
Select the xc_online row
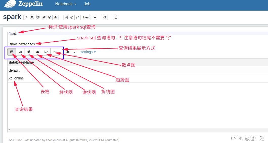(138, 78)
